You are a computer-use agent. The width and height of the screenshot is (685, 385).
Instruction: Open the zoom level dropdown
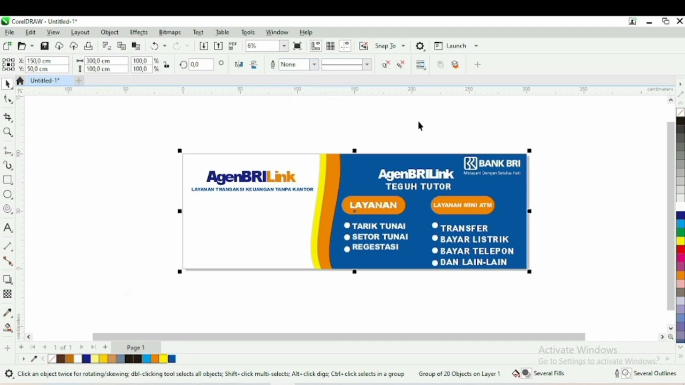coord(284,46)
